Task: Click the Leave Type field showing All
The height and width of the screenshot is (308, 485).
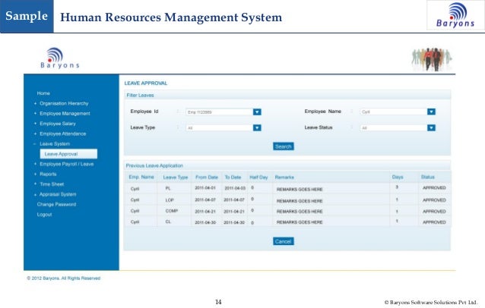Action: point(219,127)
